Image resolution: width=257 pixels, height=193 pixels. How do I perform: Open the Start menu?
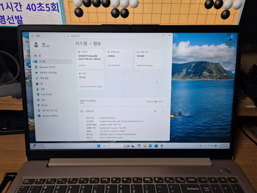tap(98, 146)
